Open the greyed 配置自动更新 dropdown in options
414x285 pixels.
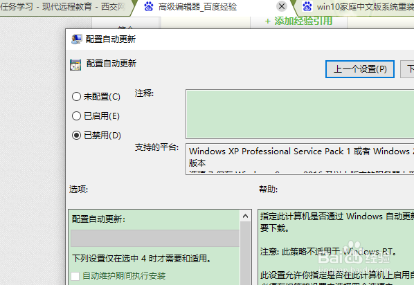(x=155, y=238)
